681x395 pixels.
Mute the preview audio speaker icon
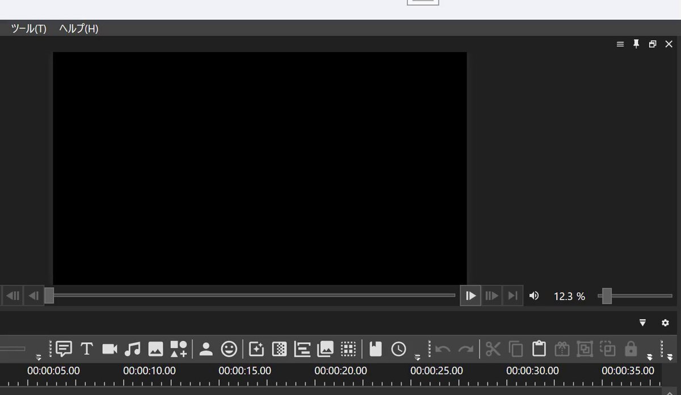(x=534, y=296)
